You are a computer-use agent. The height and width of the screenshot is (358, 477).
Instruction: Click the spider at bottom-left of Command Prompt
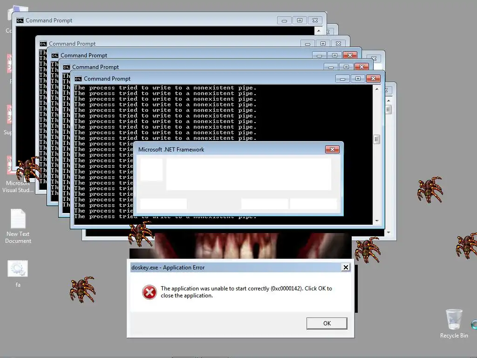(141, 234)
